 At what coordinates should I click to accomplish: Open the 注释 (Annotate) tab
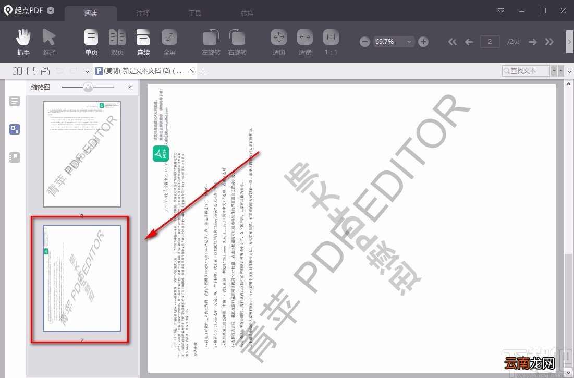pyautogui.click(x=143, y=14)
